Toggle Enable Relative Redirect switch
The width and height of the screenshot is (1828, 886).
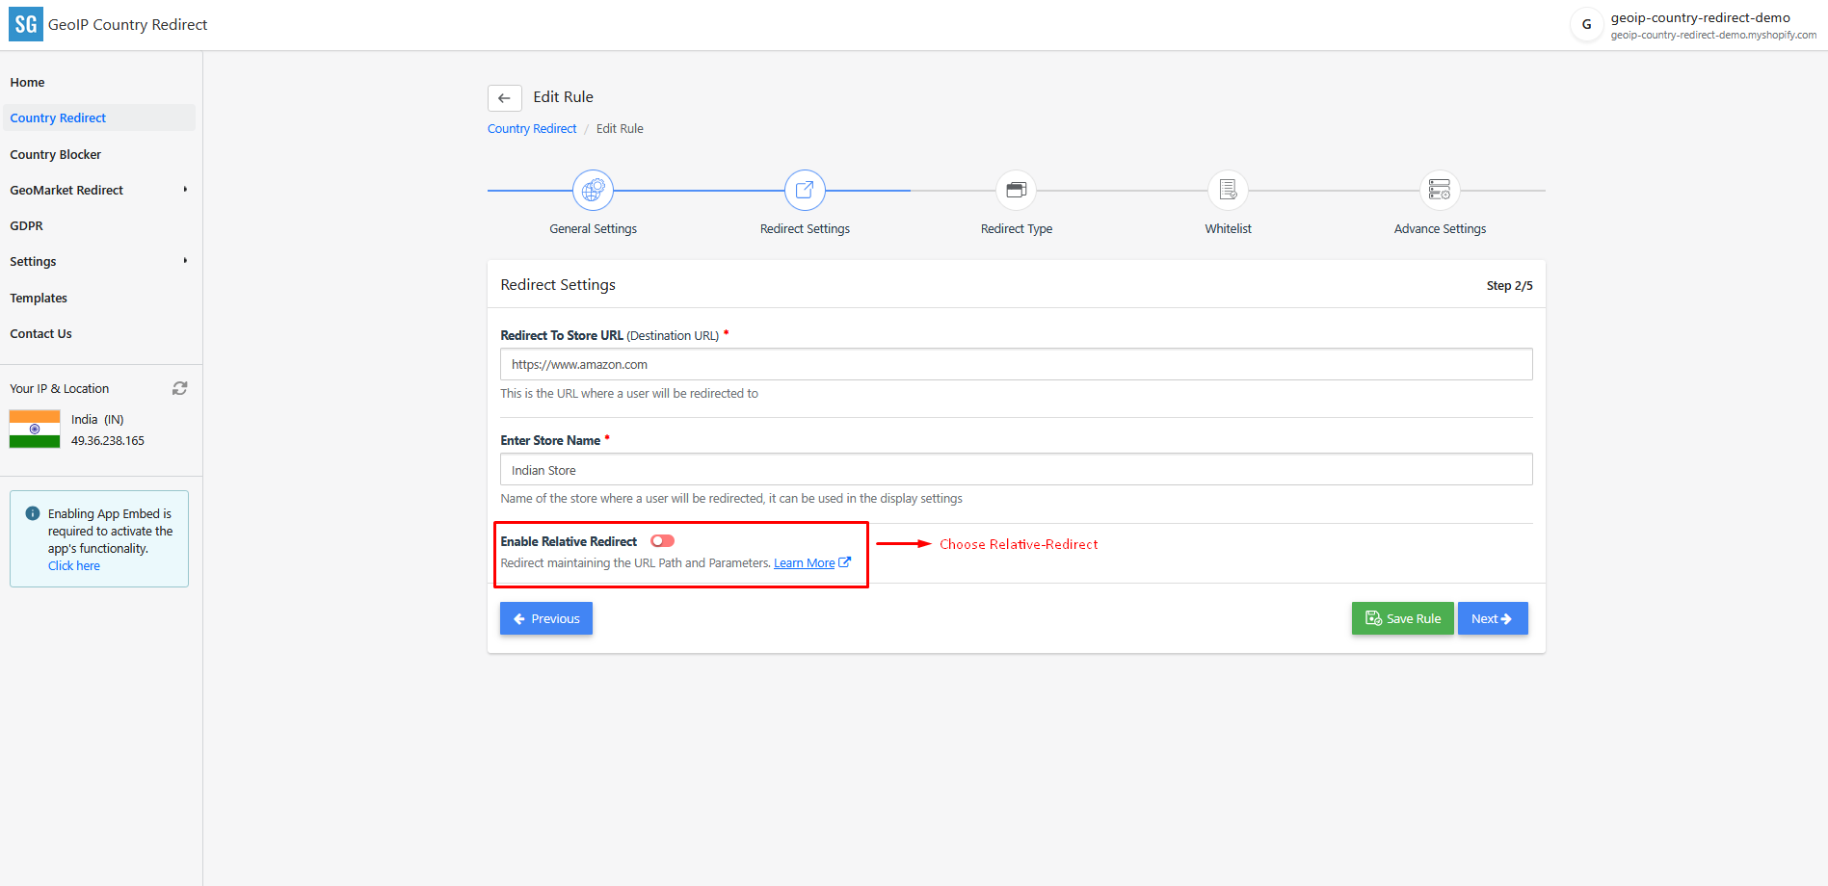click(662, 541)
